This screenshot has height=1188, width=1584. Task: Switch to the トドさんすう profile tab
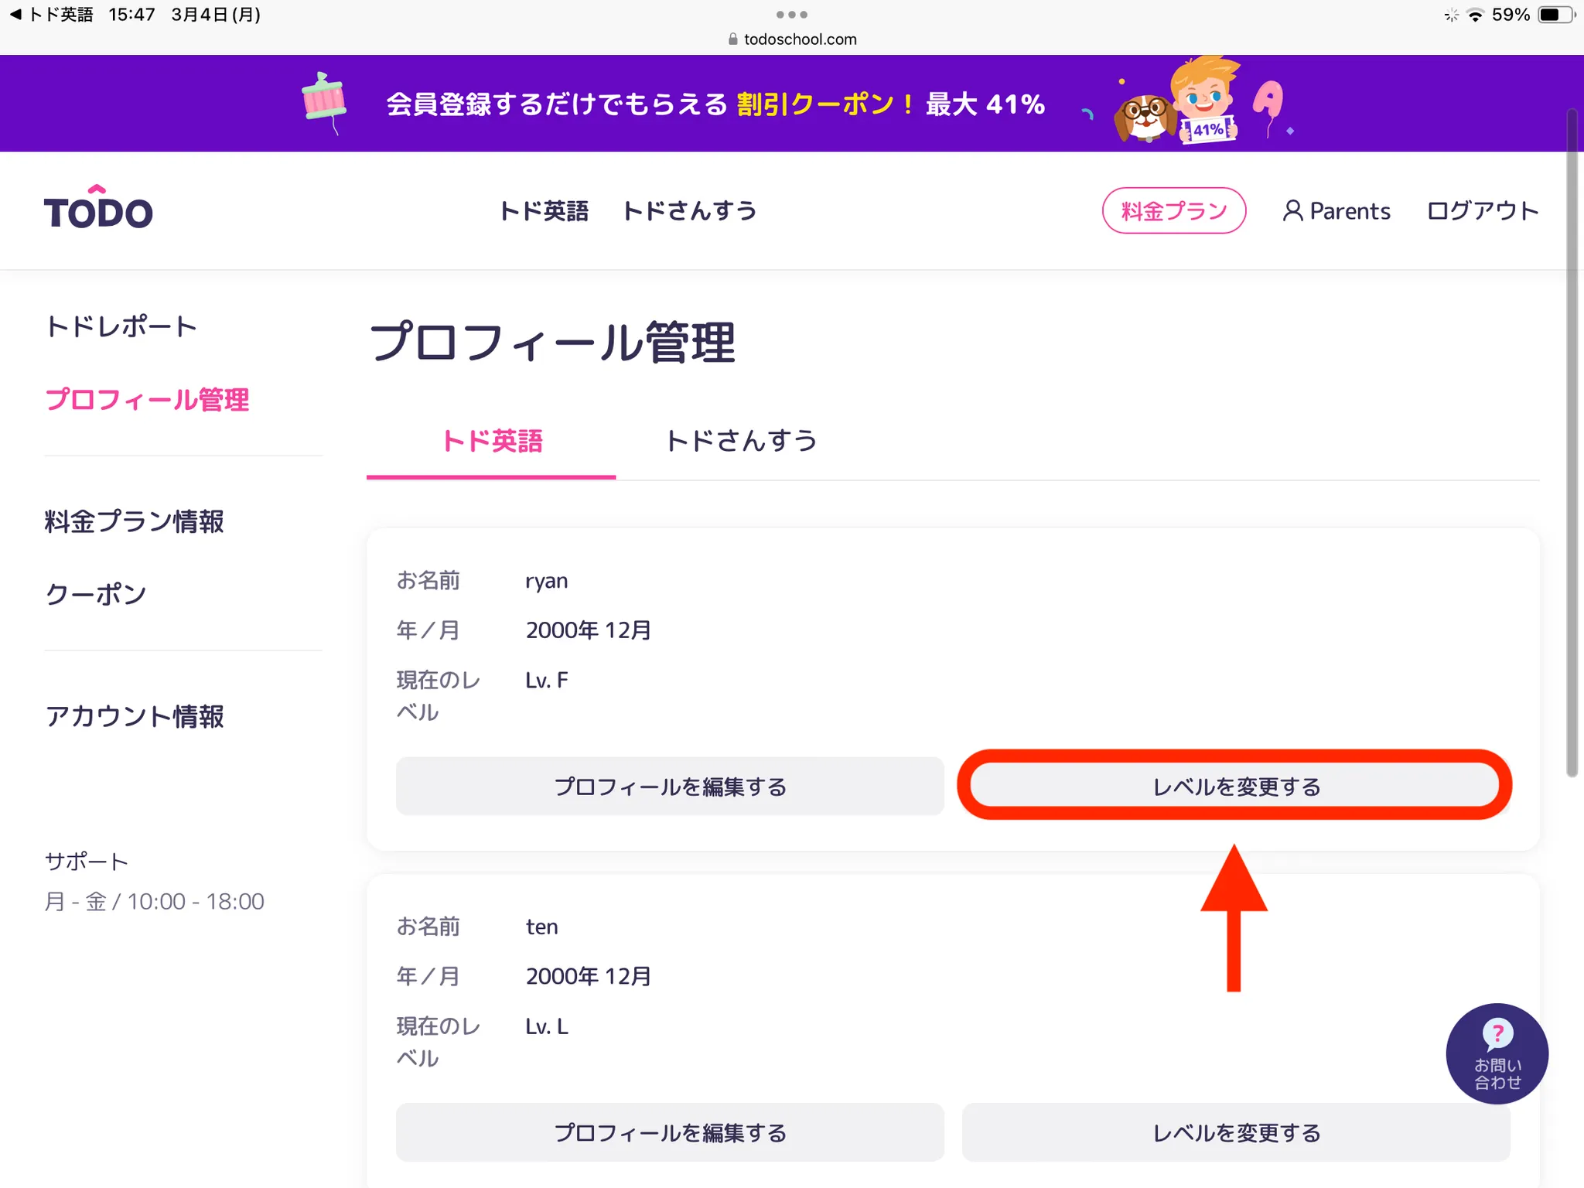[x=741, y=441]
